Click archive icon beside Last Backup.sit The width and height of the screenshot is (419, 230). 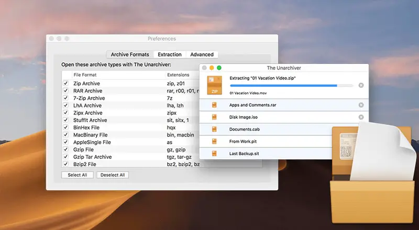pyautogui.click(x=214, y=154)
